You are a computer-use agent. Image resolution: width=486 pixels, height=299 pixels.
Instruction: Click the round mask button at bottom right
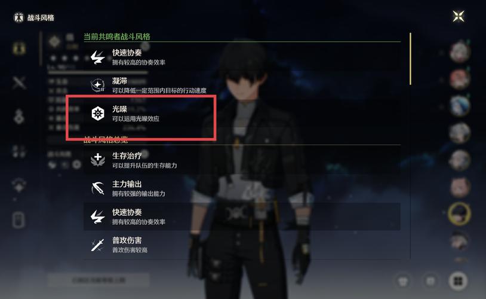[402, 281]
